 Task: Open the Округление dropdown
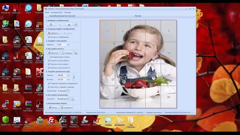tap(63, 91)
